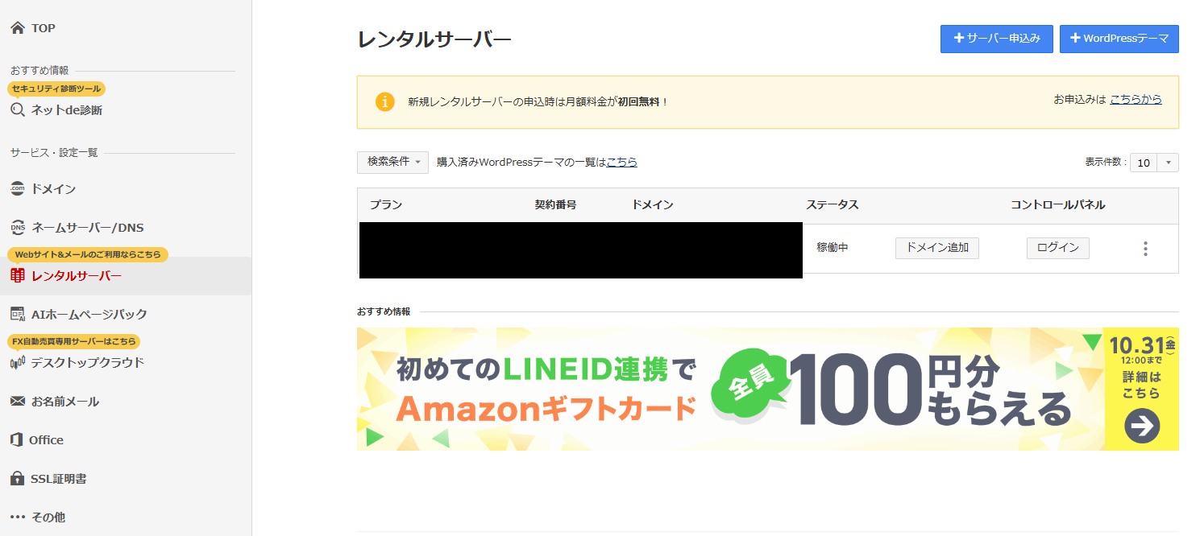Expand the その他 sidebar menu

[37, 517]
